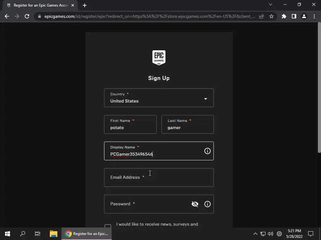Open Display Name info tooltip icon
Viewport: 321px width, 240px height.
click(x=208, y=151)
